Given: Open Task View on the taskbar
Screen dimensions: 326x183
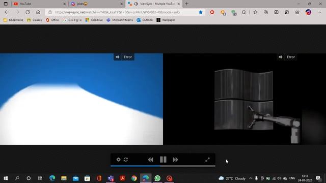Looking at the screenshot, I should pos(40,178).
